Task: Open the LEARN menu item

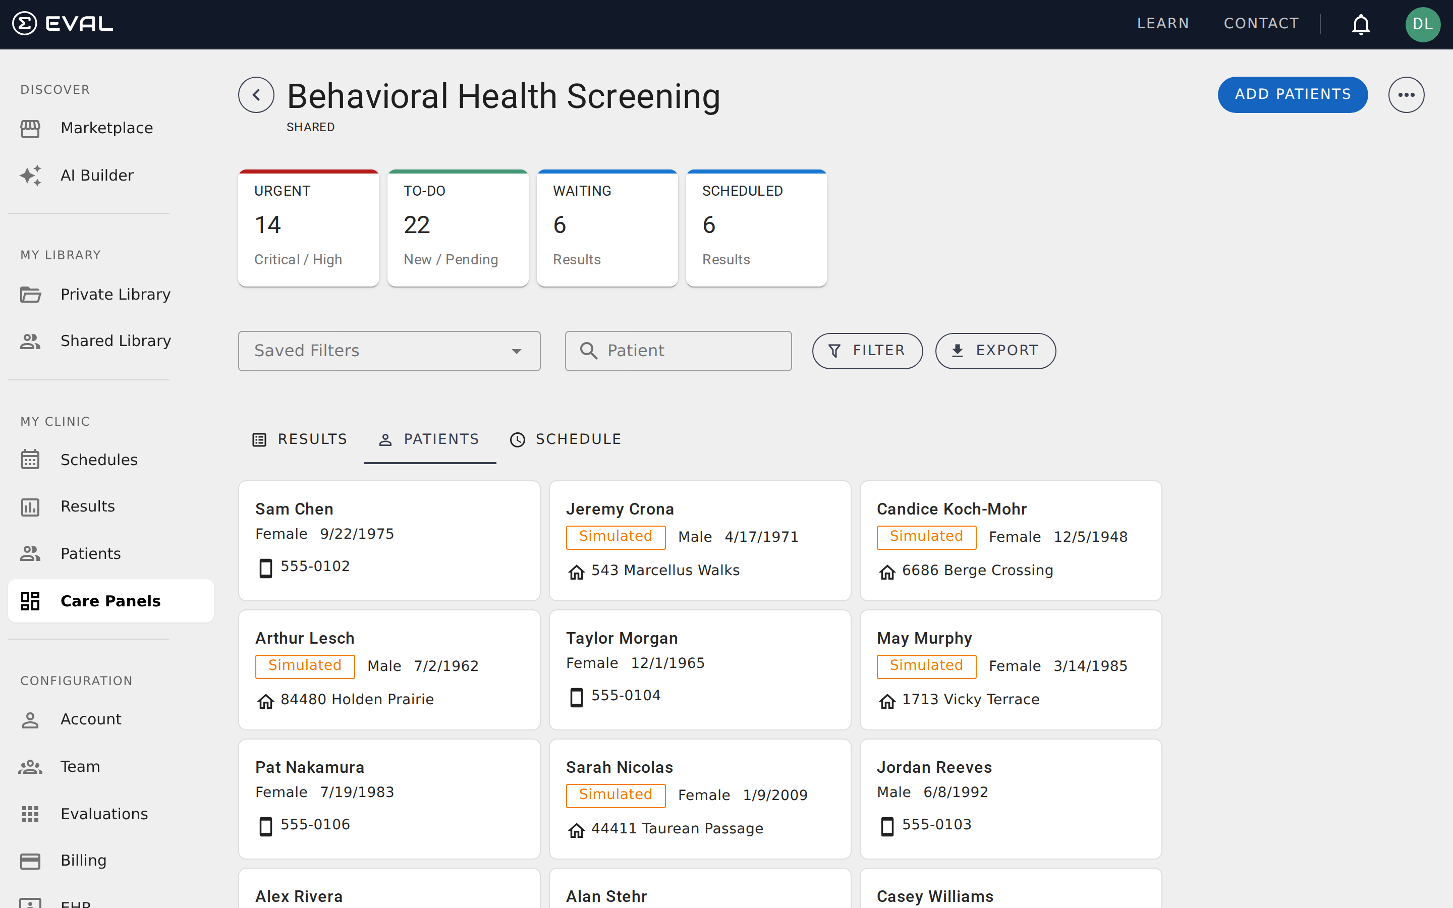Action: pyautogui.click(x=1162, y=23)
